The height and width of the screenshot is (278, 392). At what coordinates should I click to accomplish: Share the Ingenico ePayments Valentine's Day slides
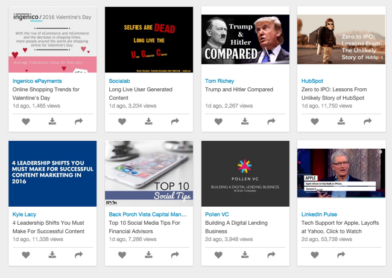click(79, 121)
